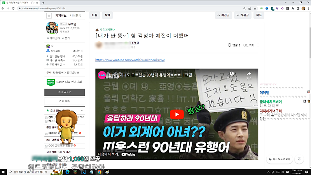Collapse the 즐겨찾는 게시판 arrow
Viewport: 311px width, 175px height.
(x=82, y=111)
